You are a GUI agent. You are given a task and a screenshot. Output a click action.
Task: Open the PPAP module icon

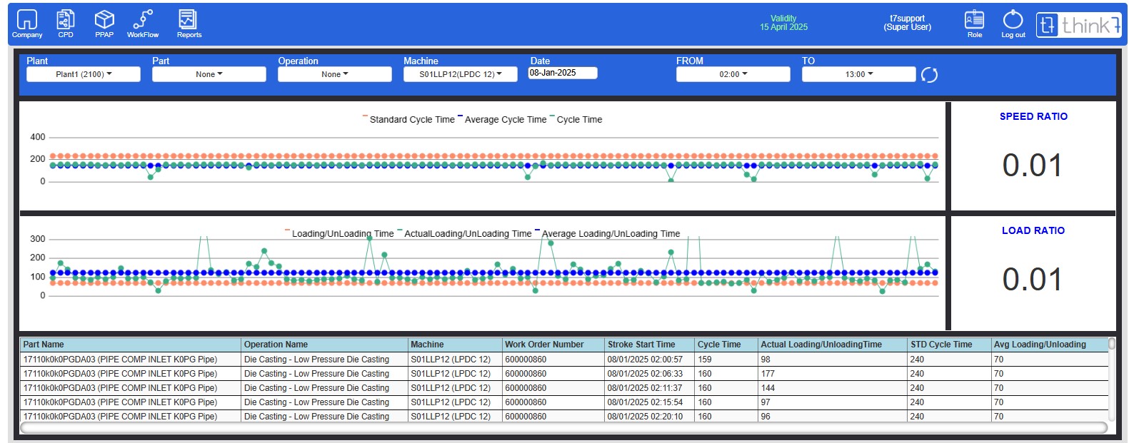point(104,24)
